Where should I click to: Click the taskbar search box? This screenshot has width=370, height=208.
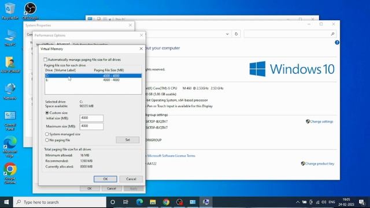[x=60, y=202]
